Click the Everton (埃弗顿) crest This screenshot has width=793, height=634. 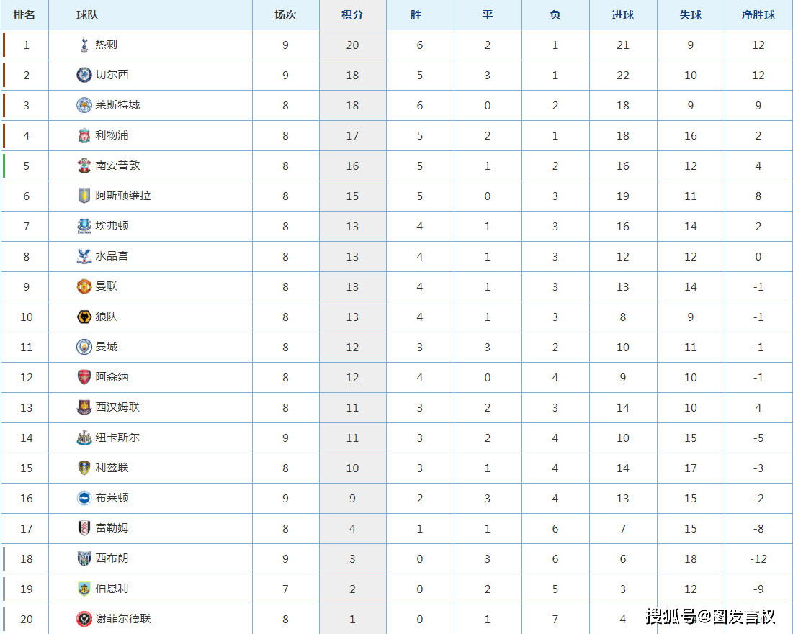click(84, 226)
